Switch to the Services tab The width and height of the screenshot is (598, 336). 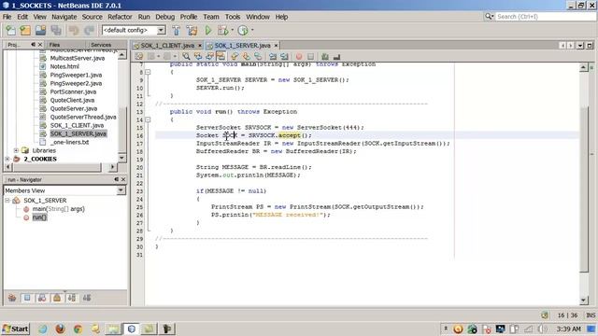(x=101, y=45)
